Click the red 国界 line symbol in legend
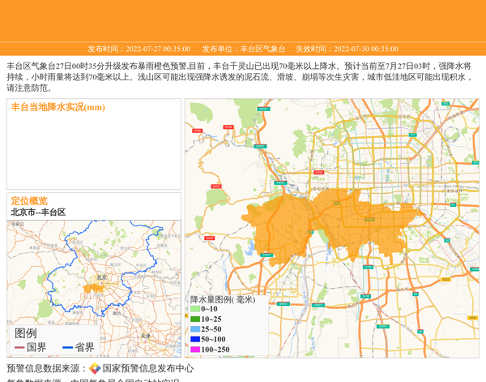 [19, 347]
